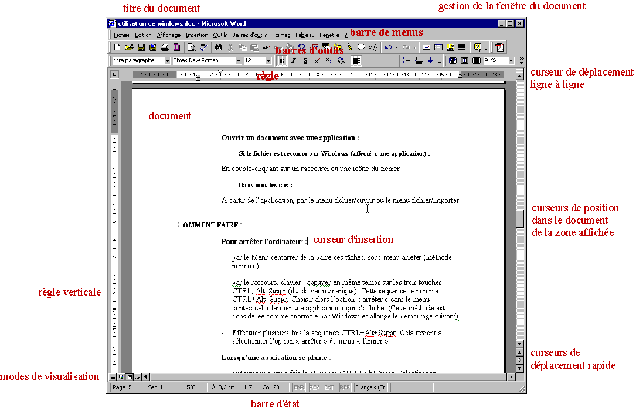Jump to the previous page button
Image resolution: width=636 pixels, height=411 pixels.
519,352
